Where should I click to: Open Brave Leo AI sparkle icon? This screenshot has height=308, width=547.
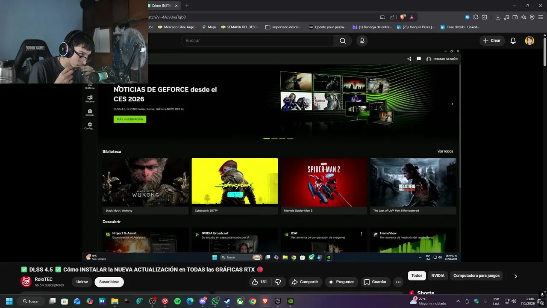pos(523,17)
